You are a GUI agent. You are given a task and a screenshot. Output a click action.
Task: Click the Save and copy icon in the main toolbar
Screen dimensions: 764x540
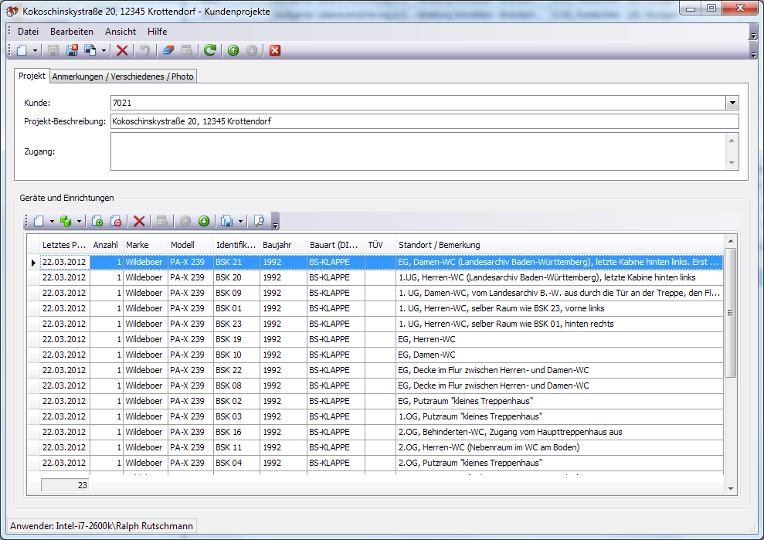pyautogui.click(x=90, y=50)
